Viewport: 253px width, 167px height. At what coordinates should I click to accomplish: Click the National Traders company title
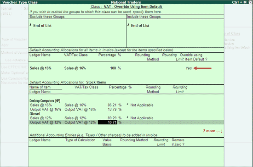point(126,2)
